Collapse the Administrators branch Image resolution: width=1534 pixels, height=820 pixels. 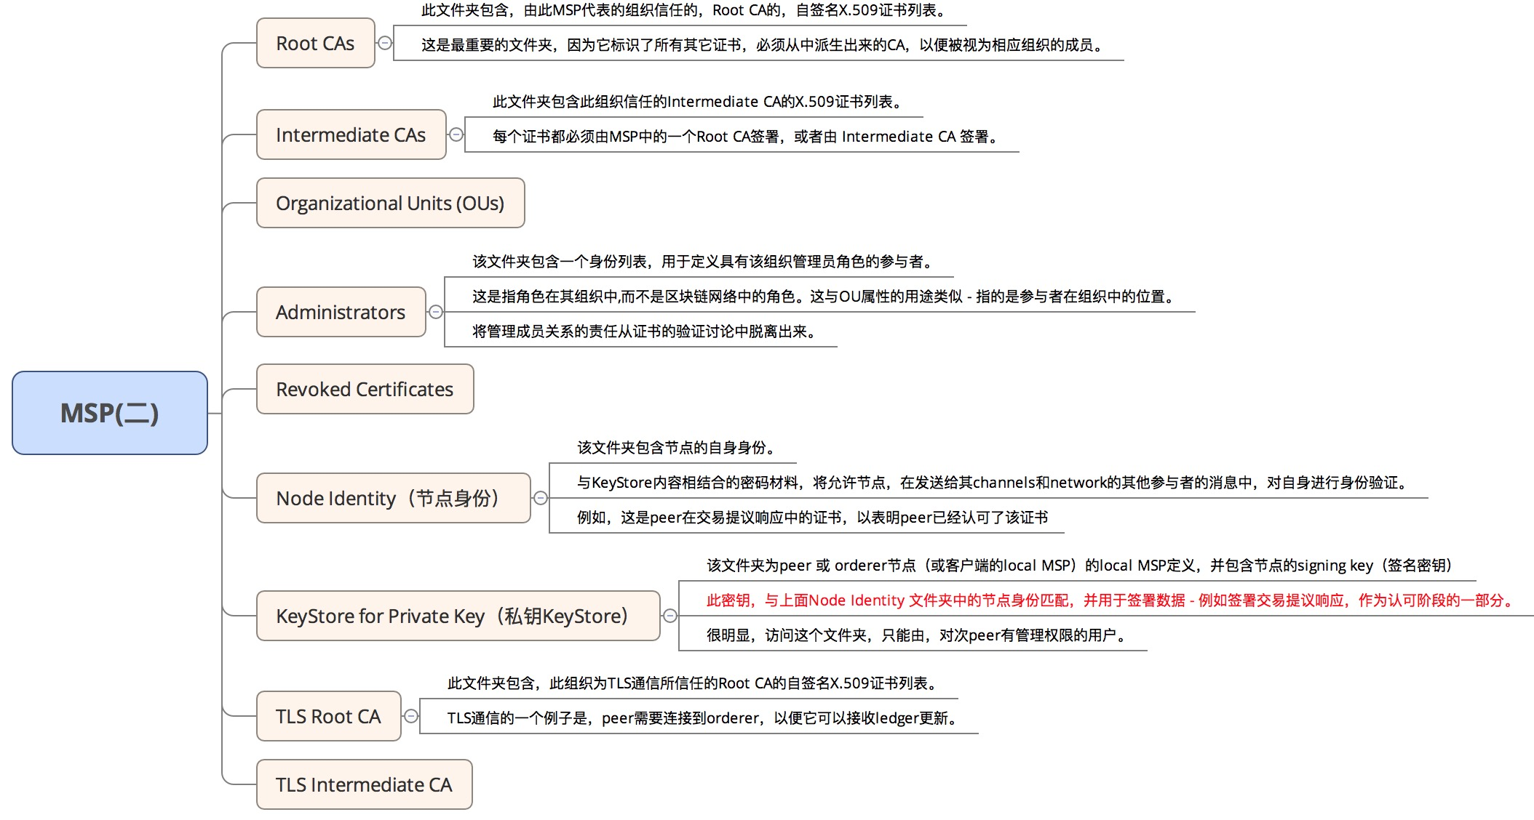(436, 312)
